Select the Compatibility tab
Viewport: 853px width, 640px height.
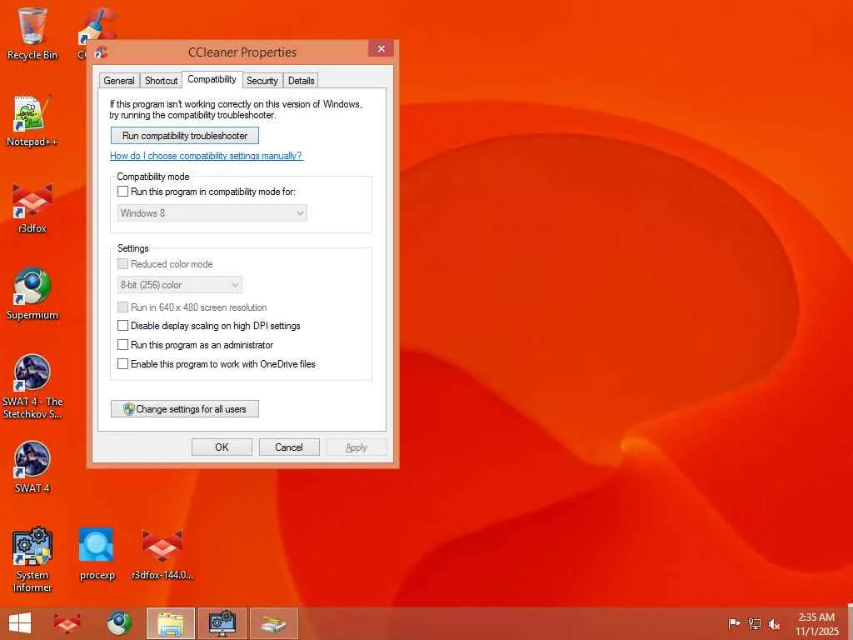212,79
